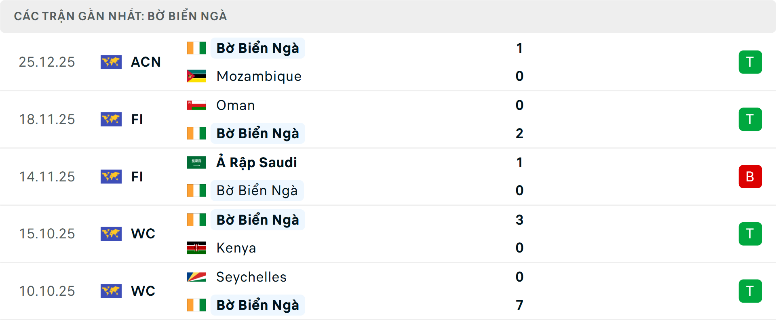Click the Oman team name

click(235, 105)
